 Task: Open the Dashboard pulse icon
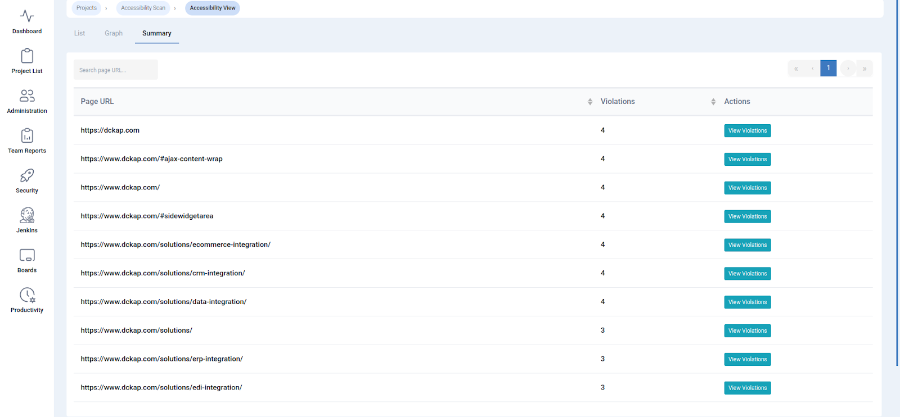(27, 16)
